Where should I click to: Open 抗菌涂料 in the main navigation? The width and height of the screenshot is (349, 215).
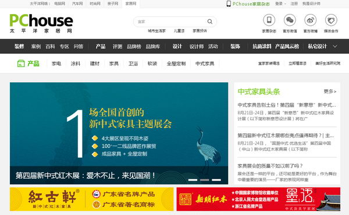click(262, 47)
